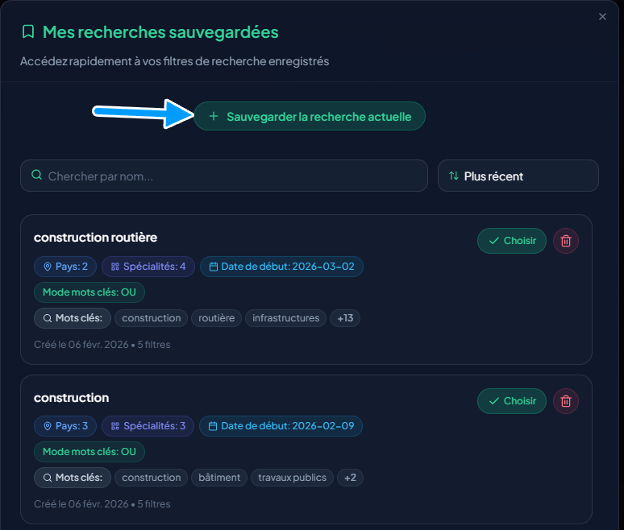Click the magnifier icon in search field
This screenshot has width=624, height=530.
point(36,176)
